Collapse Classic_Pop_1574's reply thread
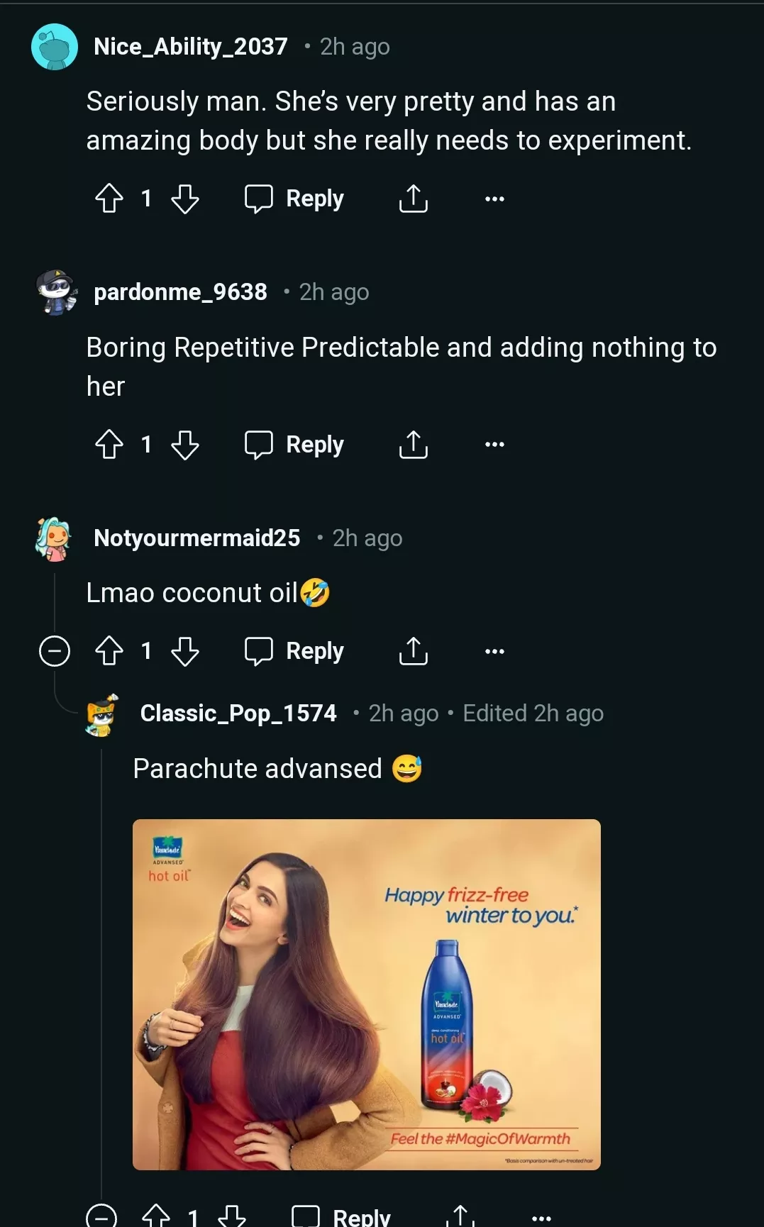 [101, 1216]
